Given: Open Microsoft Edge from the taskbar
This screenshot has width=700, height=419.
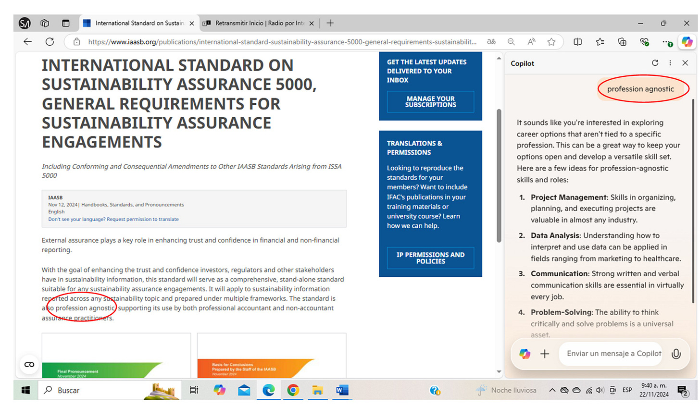Looking at the screenshot, I should pos(269,390).
